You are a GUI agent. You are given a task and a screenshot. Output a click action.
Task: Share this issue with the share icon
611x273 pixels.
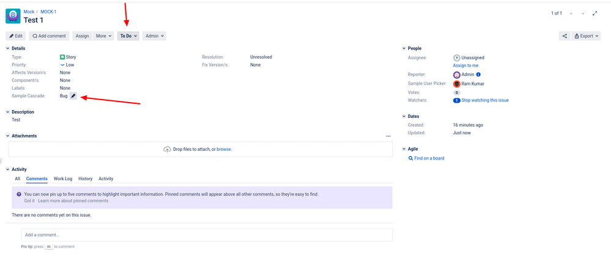(565, 36)
